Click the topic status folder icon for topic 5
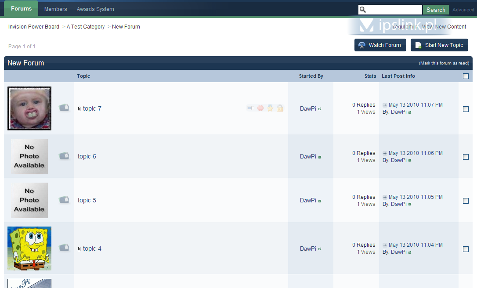 pyautogui.click(x=64, y=200)
